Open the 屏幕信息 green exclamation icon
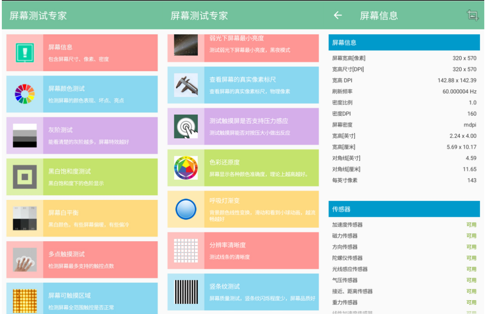The height and width of the screenshot is (314, 486). click(25, 53)
